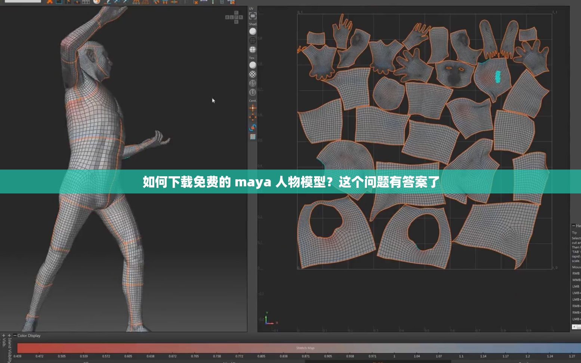Collapse the Color Display panel

15,335
